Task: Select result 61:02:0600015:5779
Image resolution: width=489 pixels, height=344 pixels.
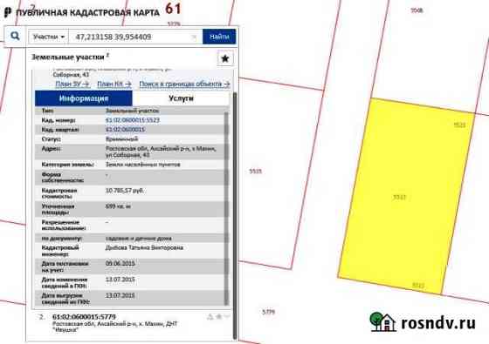Action: [84, 317]
